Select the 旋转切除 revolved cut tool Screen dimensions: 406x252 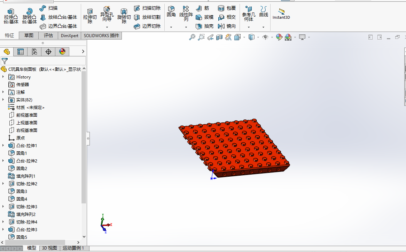pos(124,16)
